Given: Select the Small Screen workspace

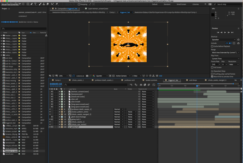Looking at the screenshot, I should tap(181, 4).
